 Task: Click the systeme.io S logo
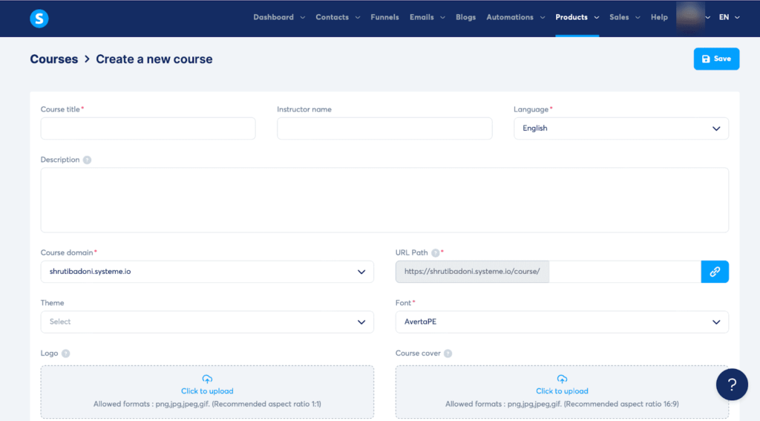(39, 19)
